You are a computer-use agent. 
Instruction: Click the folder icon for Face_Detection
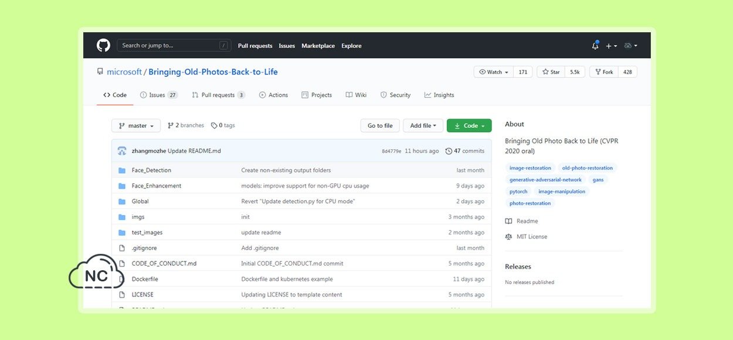[x=122, y=170]
